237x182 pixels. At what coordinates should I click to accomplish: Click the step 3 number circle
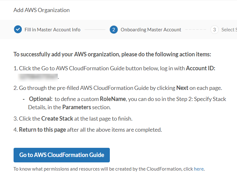215,29
